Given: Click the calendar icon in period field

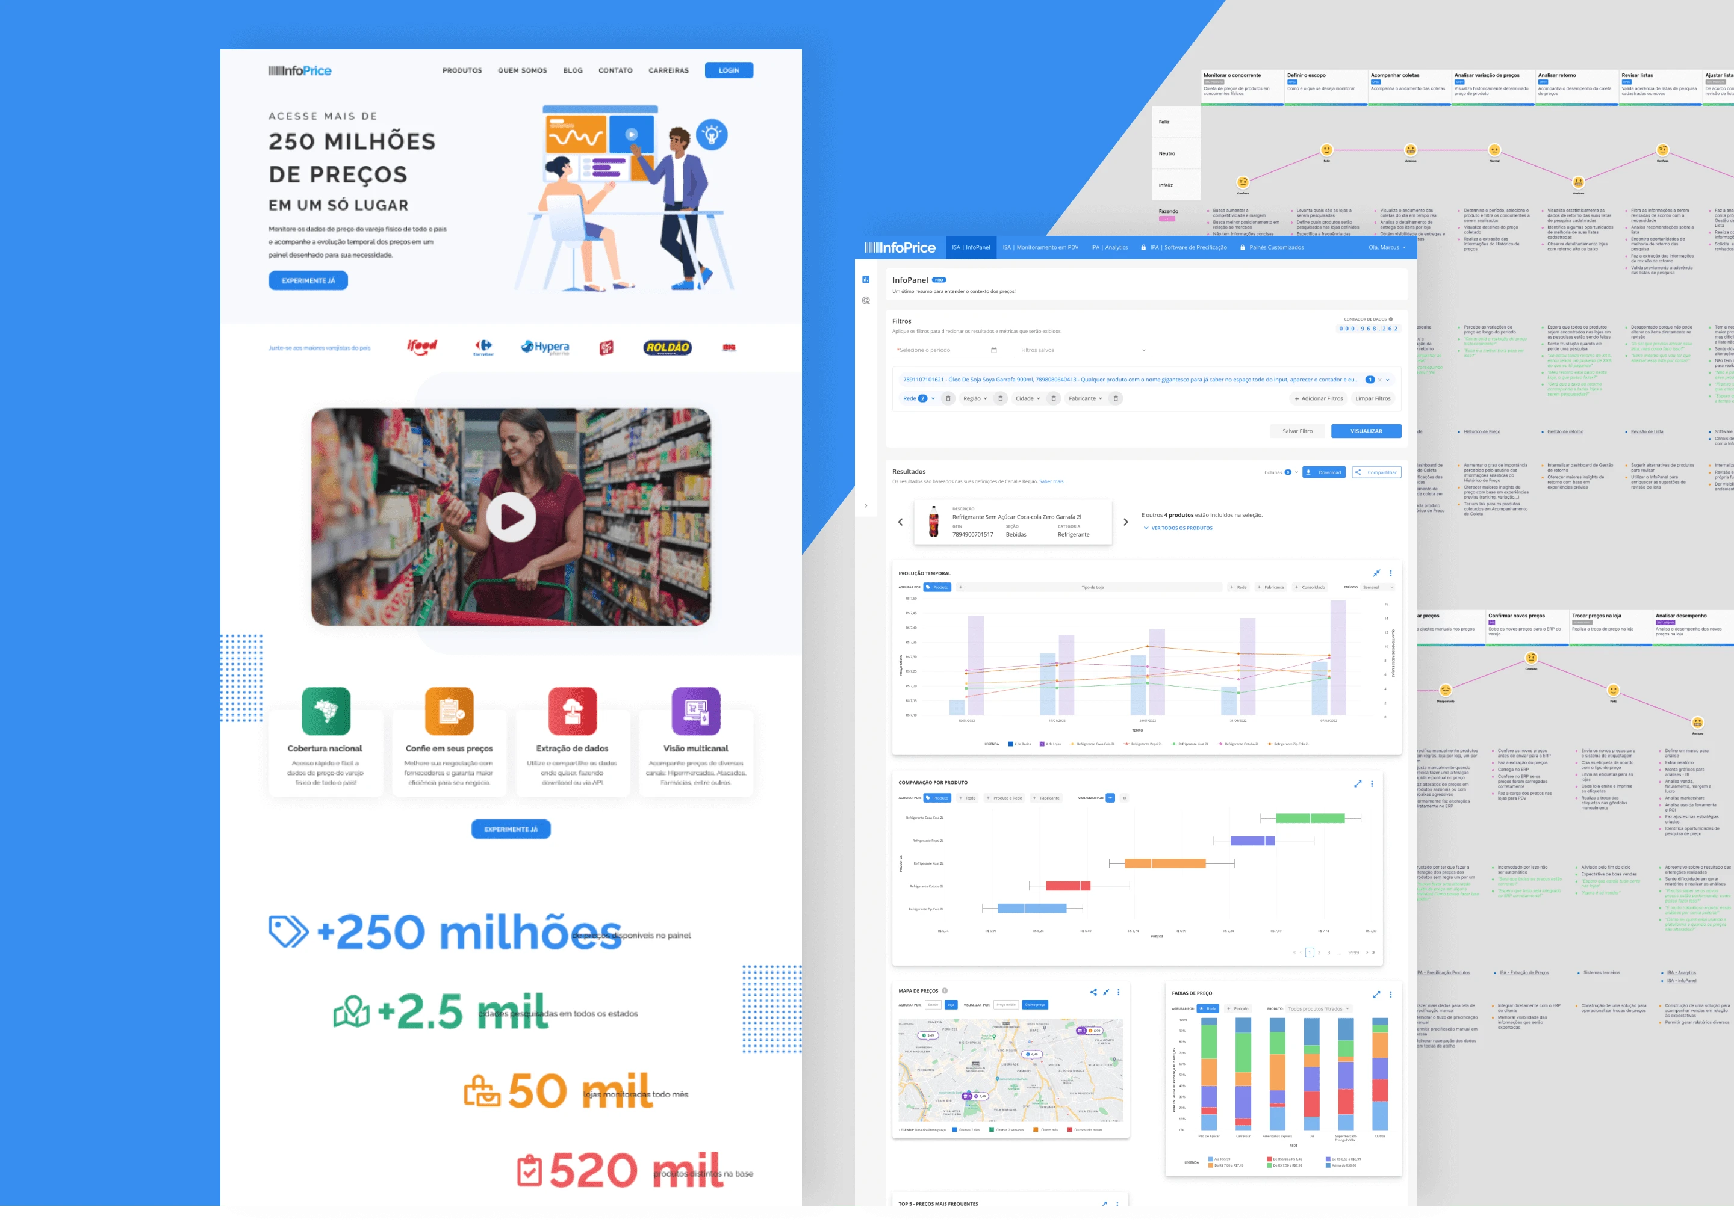Looking at the screenshot, I should click(993, 350).
